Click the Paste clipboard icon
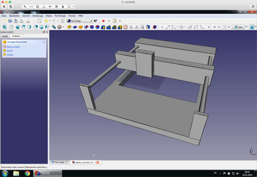The height and width of the screenshot is (177, 257). [x=39, y=21]
